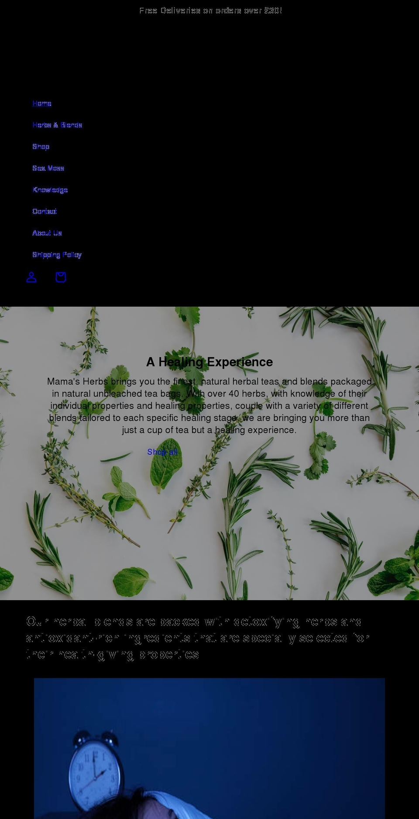419x819 pixels.
Task: Open the About Us page
Action: (x=47, y=233)
